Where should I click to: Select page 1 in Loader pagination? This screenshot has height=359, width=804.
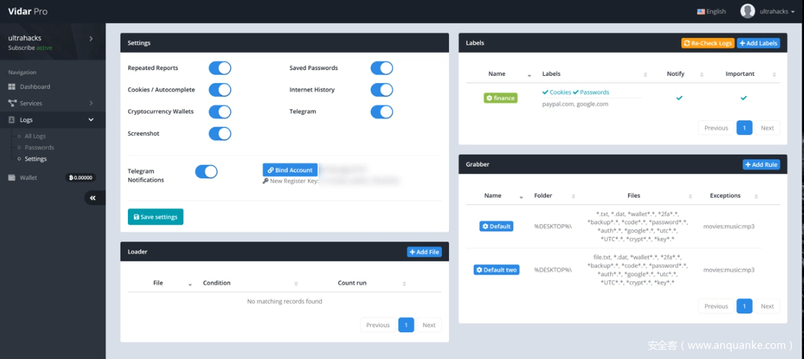406,324
